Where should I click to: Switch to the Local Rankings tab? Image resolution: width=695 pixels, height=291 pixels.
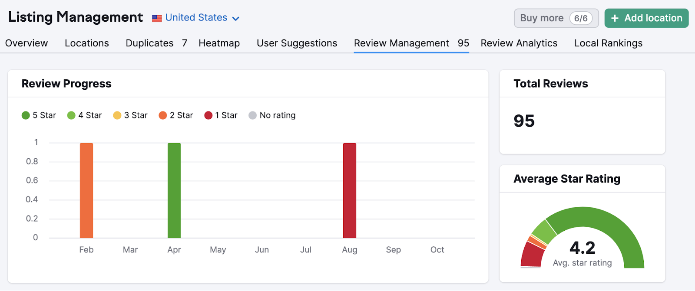pos(608,43)
